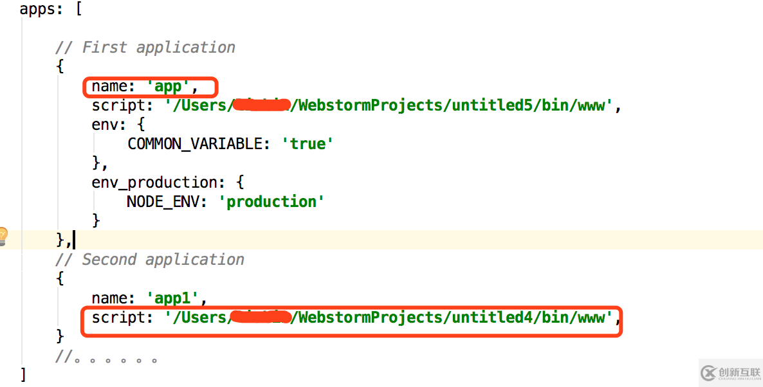The image size is (763, 387).
Task: Place cursor on the 'env' key
Action: click(x=104, y=125)
